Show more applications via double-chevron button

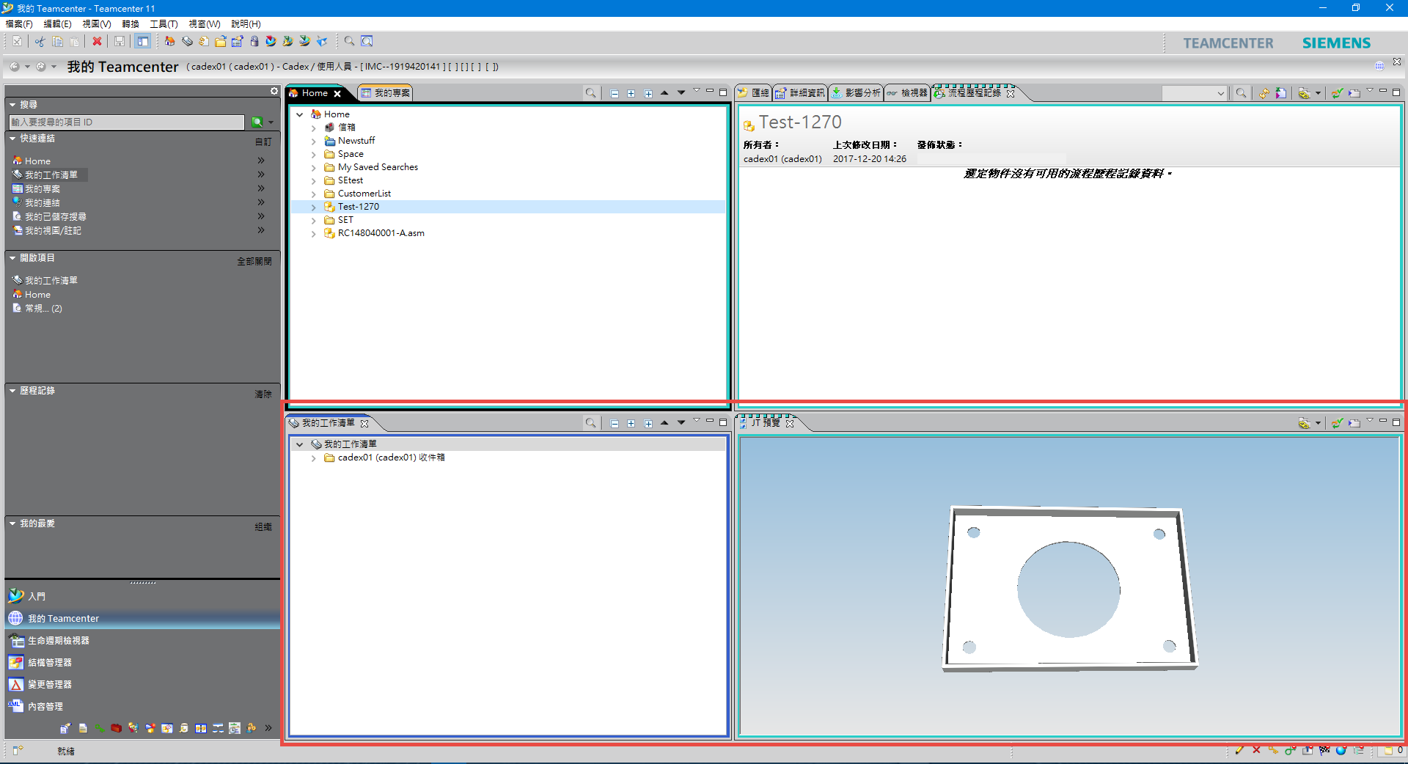[268, 728]
